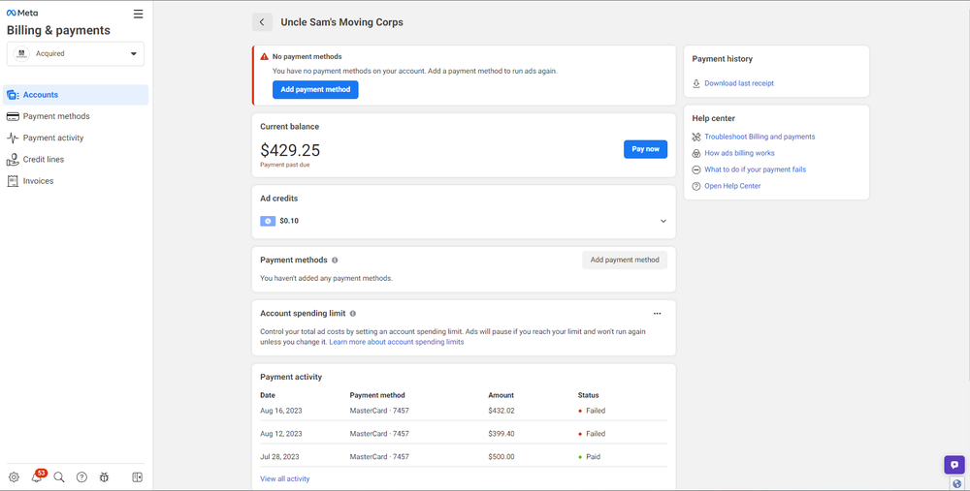
Task: Open the purple chat support icon
Action: (x=954, y=465)
